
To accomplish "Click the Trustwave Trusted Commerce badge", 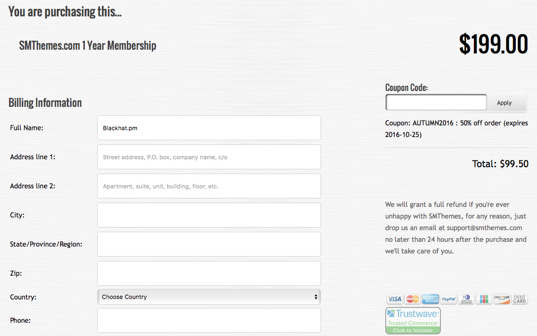I will point(413,321).
